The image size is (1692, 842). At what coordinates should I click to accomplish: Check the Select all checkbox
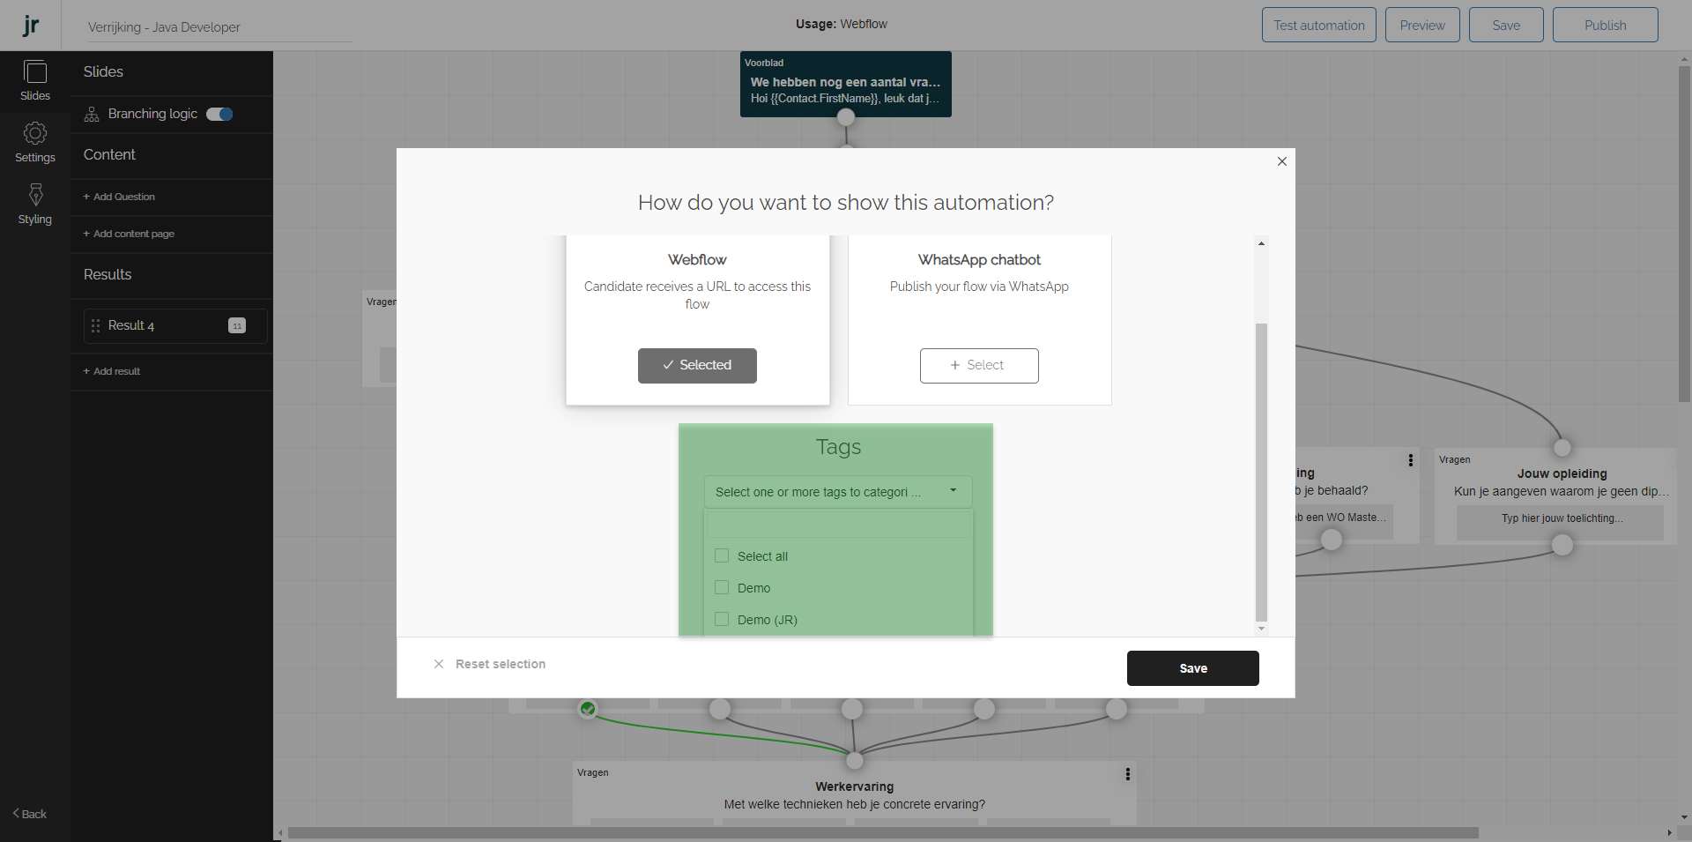(x=722, y=555)
